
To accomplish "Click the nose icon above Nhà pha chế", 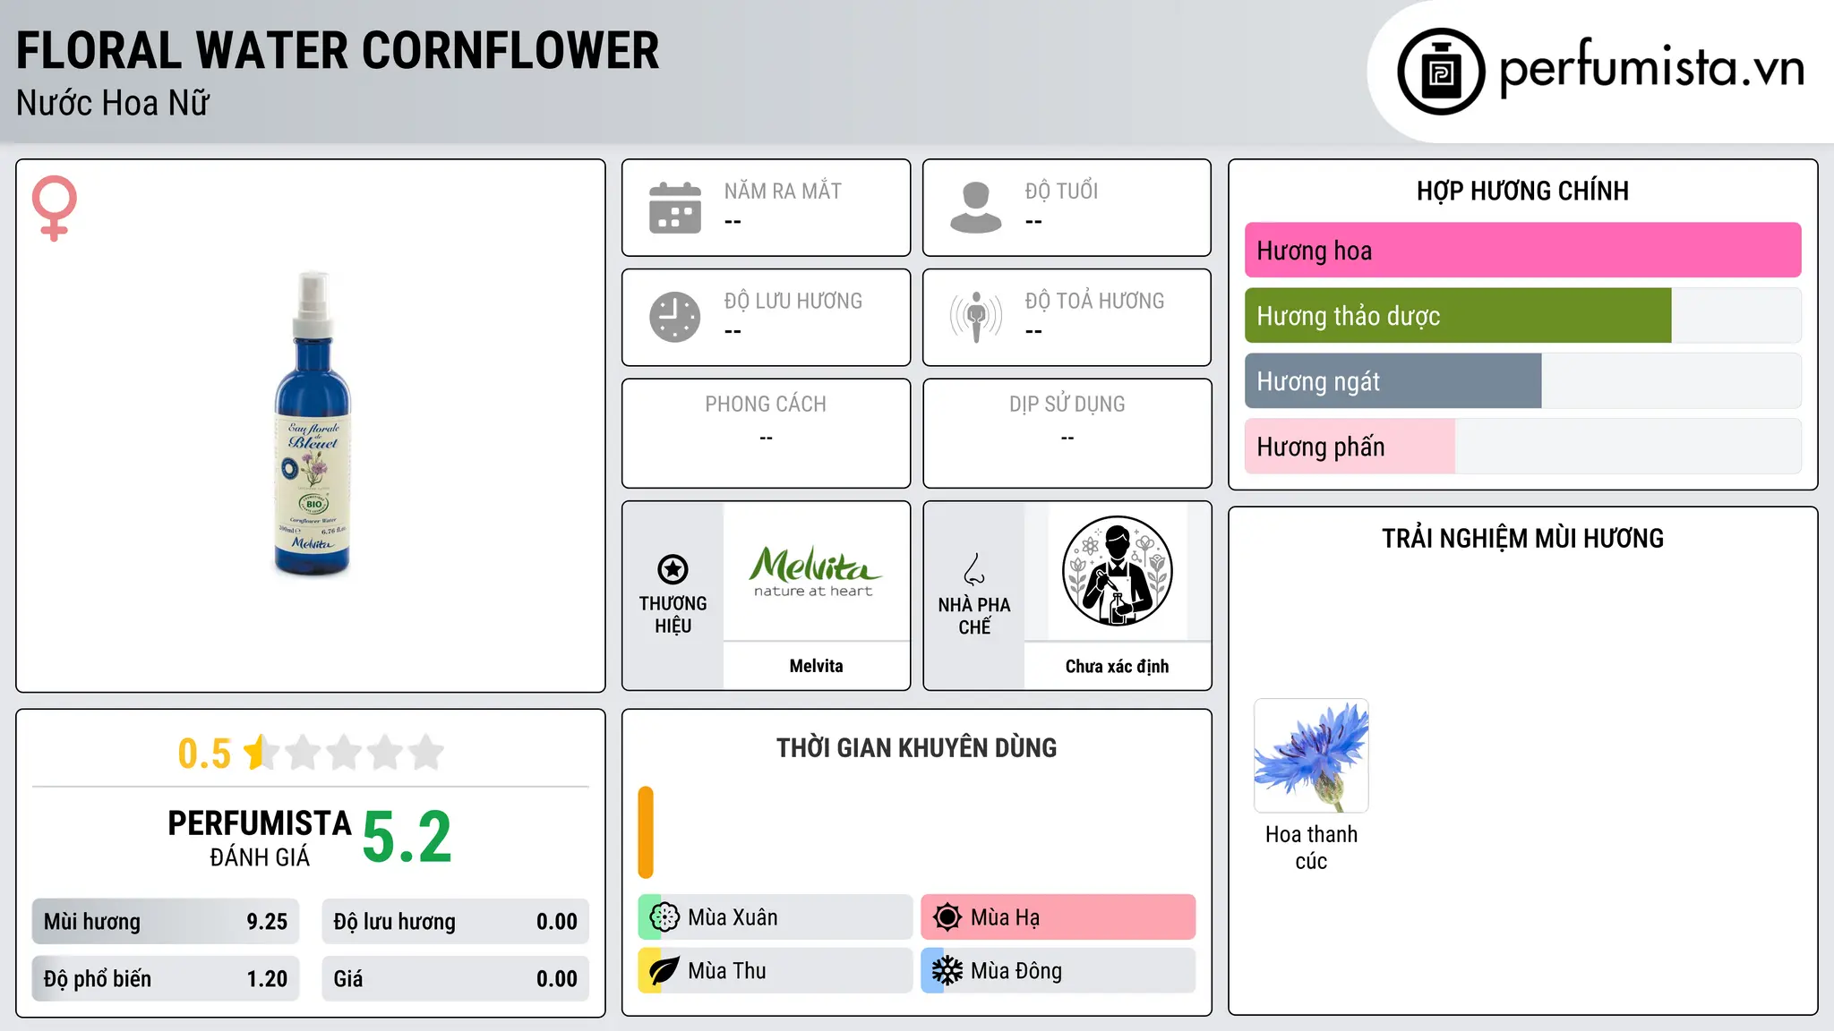I will [x=974, y=569].
